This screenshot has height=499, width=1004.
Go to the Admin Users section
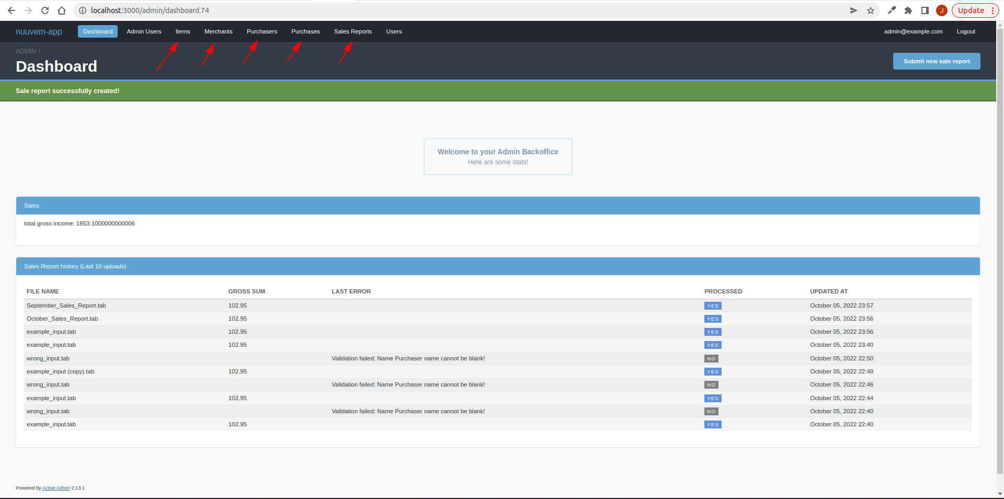coord(144,31)
